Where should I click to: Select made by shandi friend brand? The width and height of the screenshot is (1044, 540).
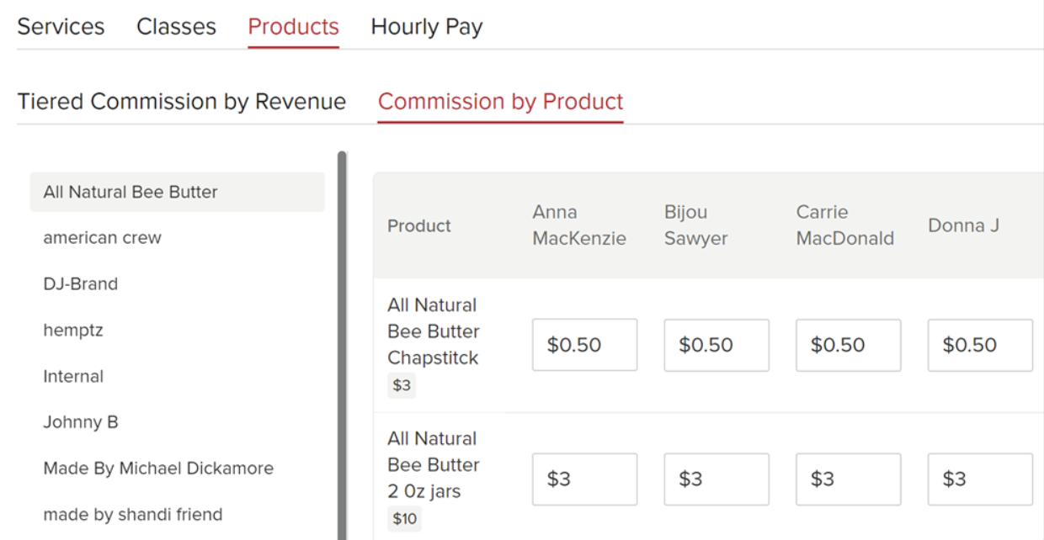(133, 515)
